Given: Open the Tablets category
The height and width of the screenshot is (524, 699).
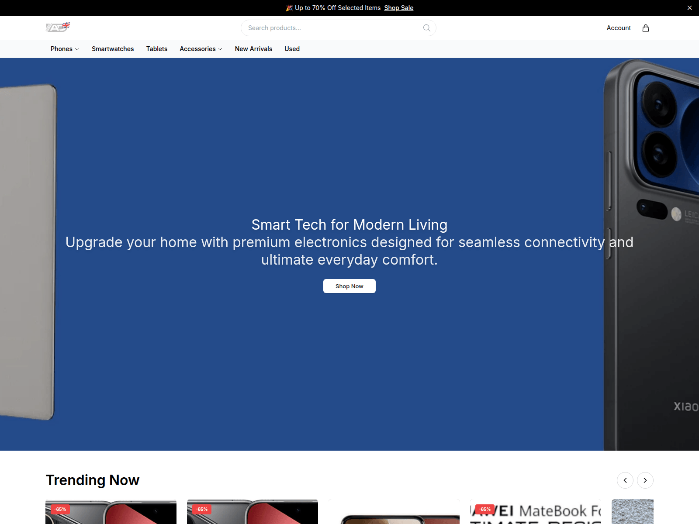Looking at the screenshot, I should coord(157,49).
